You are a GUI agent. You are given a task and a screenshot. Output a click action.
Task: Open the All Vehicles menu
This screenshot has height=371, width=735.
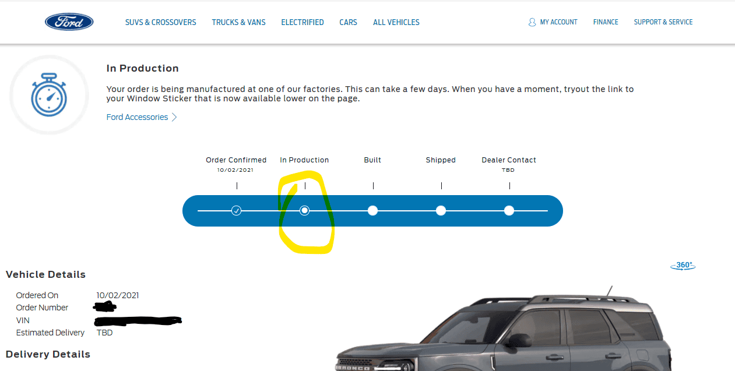pos(396,22)
